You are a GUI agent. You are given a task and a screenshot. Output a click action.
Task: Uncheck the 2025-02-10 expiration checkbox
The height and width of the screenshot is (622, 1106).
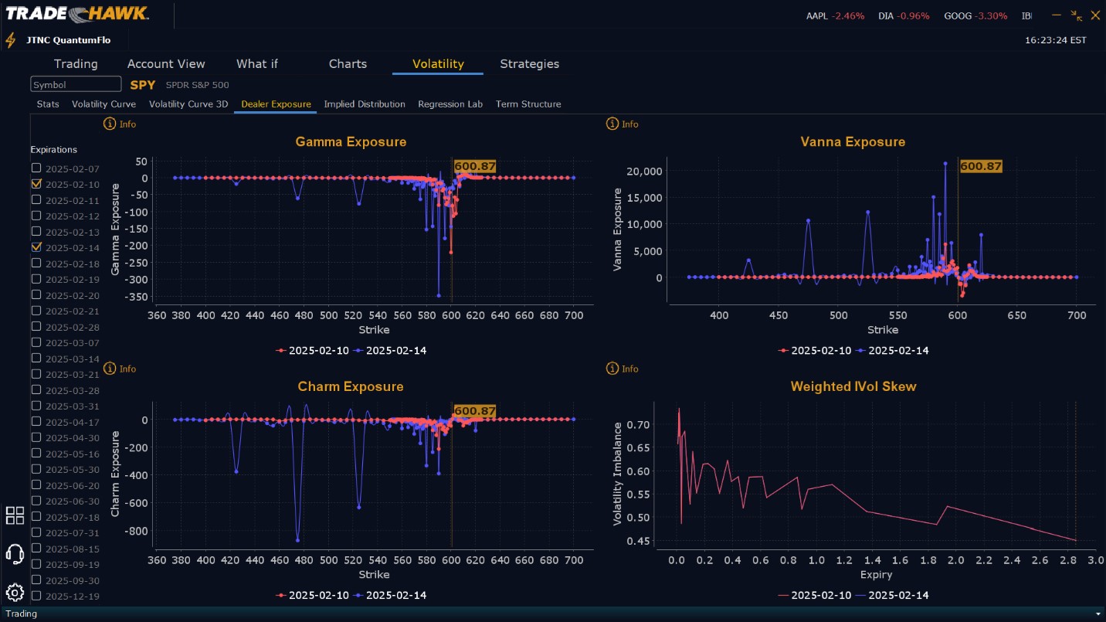tap(36, 184)
